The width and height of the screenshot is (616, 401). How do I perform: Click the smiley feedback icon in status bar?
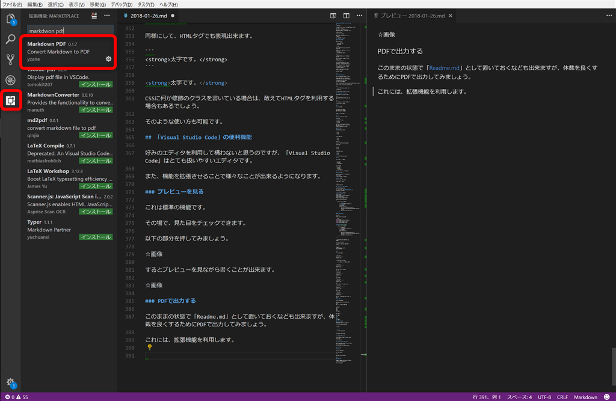(607, 397)
